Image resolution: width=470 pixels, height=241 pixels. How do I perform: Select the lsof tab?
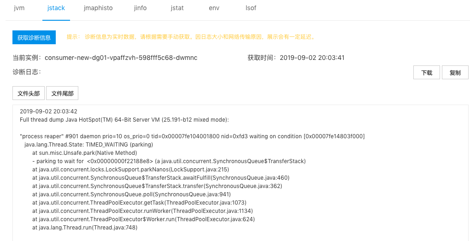pyautogui.click(x=251, y=8)
